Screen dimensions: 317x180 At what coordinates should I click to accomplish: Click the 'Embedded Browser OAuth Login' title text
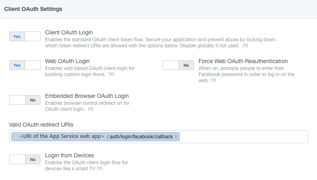click(87, 96)
